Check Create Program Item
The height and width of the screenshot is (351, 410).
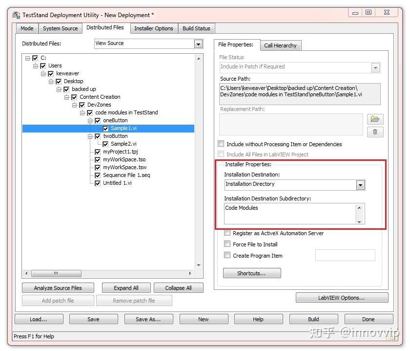227,255
